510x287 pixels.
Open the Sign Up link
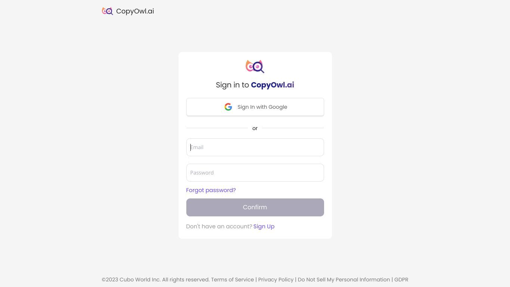click(x=264, y=226)
